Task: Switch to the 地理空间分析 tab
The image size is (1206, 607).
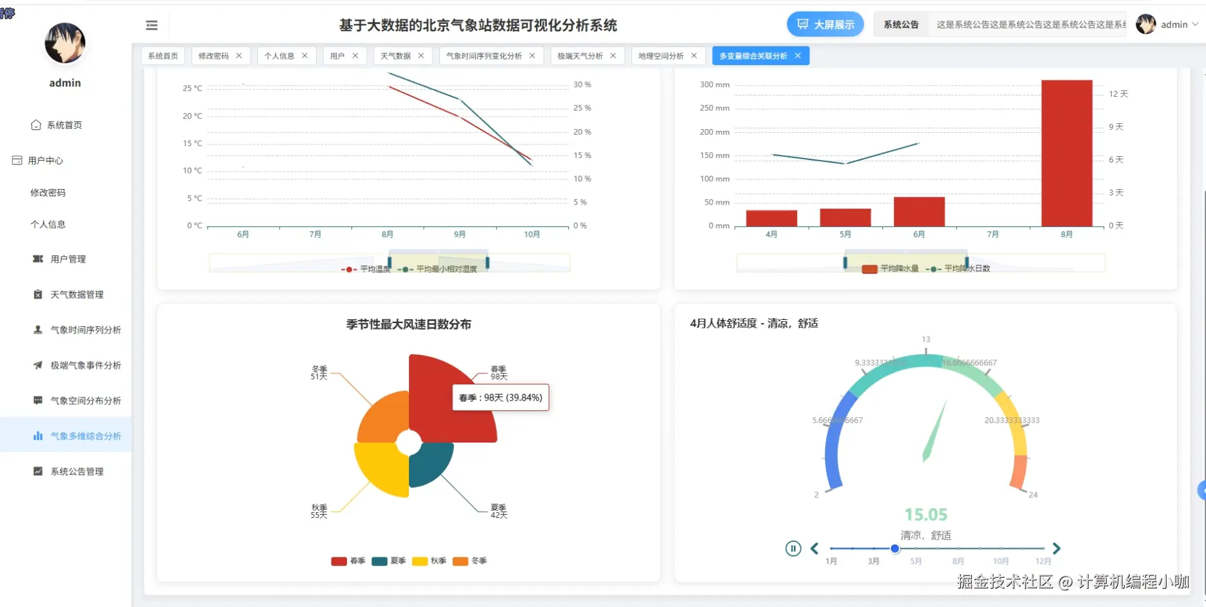Action: (661, 56)
